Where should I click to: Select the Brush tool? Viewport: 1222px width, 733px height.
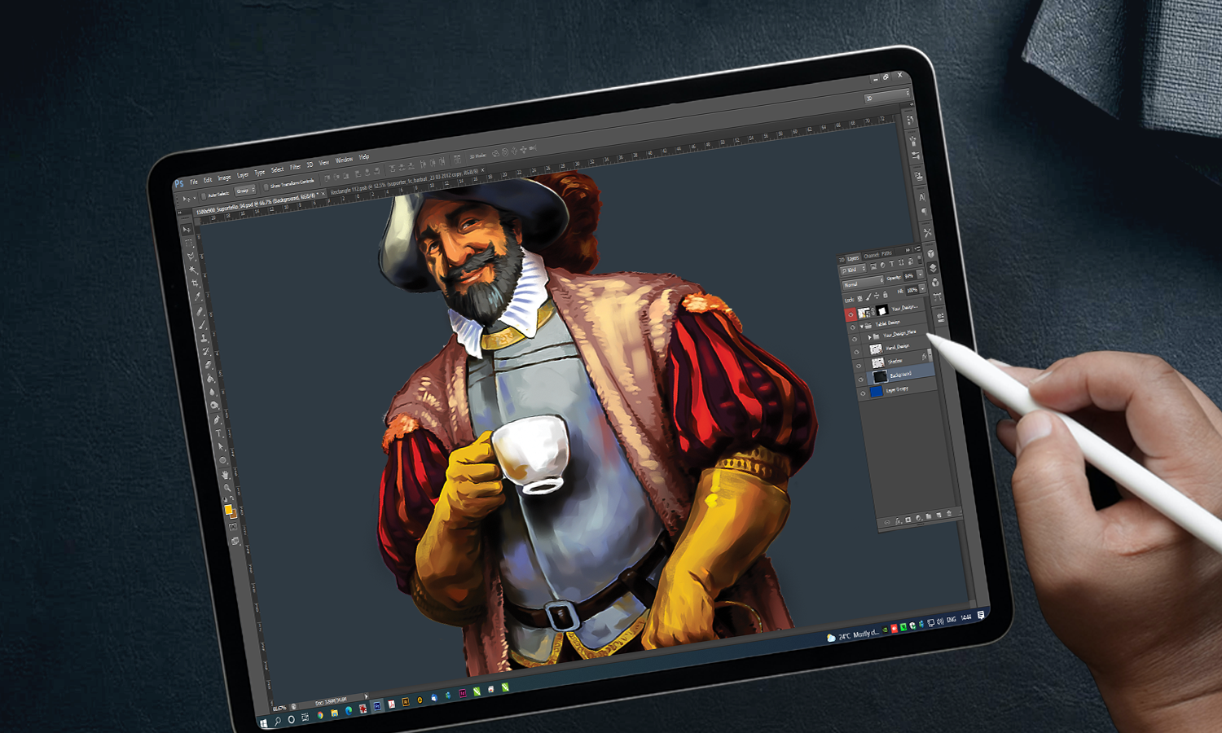pyautogui.click(x=202, y=325)
